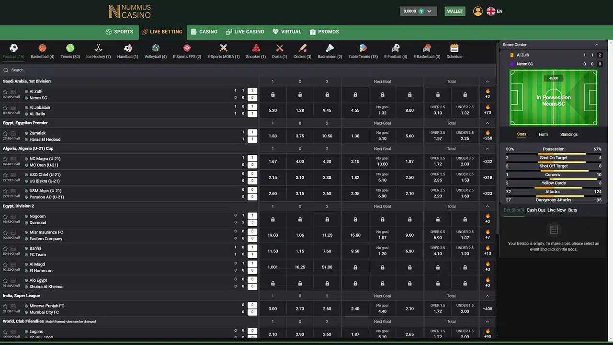Bet on Al Jabalain home win 5.20
Image resolution: width=613 pixels, height=345 pixels.
(x=272, y=110)
